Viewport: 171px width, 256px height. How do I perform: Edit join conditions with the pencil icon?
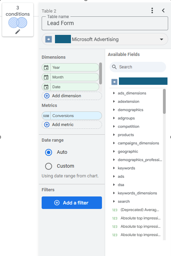coord(18,31)
